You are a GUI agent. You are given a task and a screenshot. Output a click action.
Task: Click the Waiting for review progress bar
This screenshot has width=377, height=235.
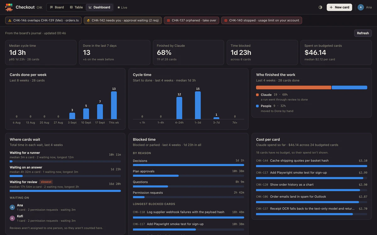point(65,191)
